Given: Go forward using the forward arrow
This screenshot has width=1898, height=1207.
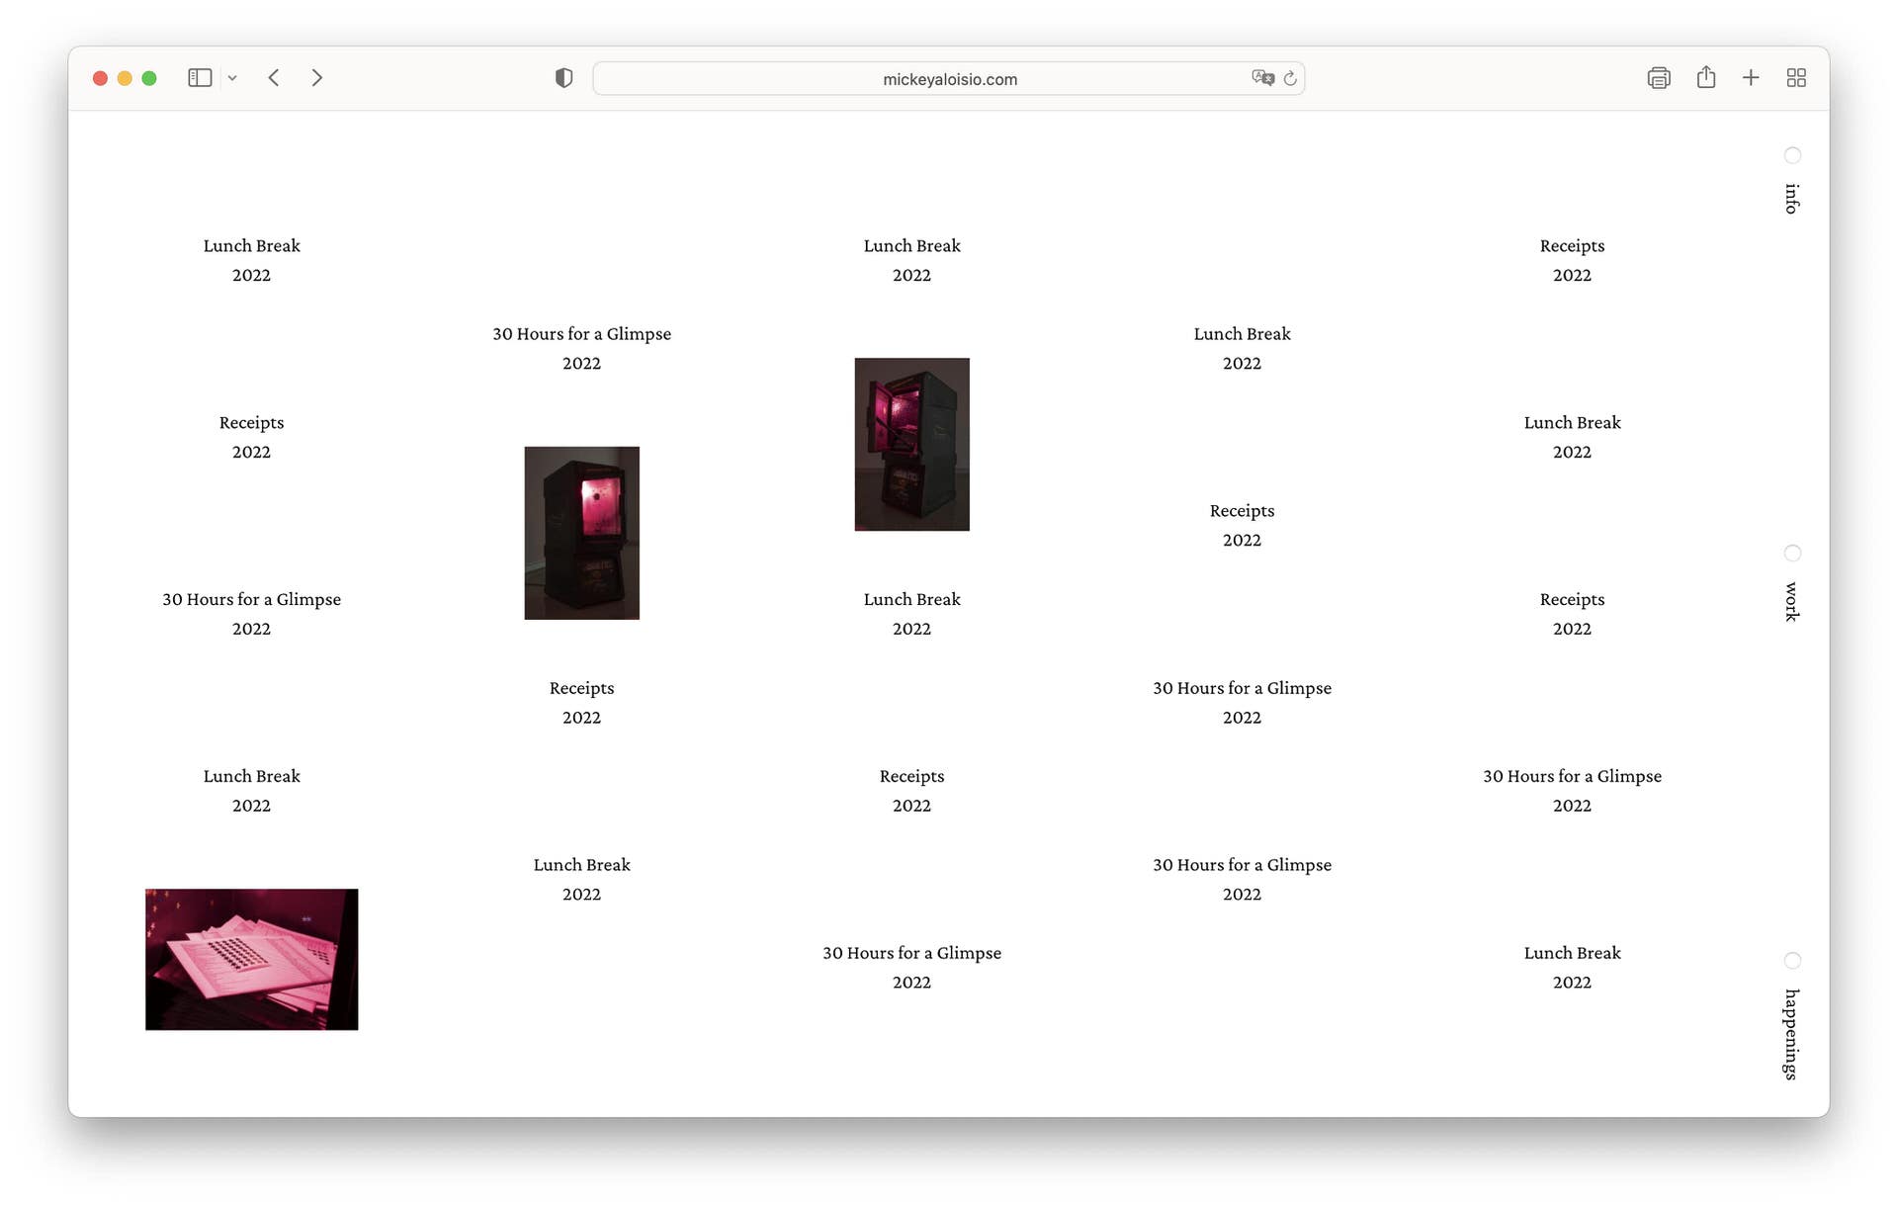Looking at the screenshot, I should [316, 78].
